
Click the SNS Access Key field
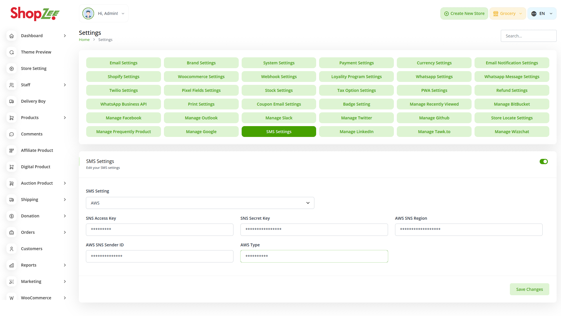coord(160,230)
